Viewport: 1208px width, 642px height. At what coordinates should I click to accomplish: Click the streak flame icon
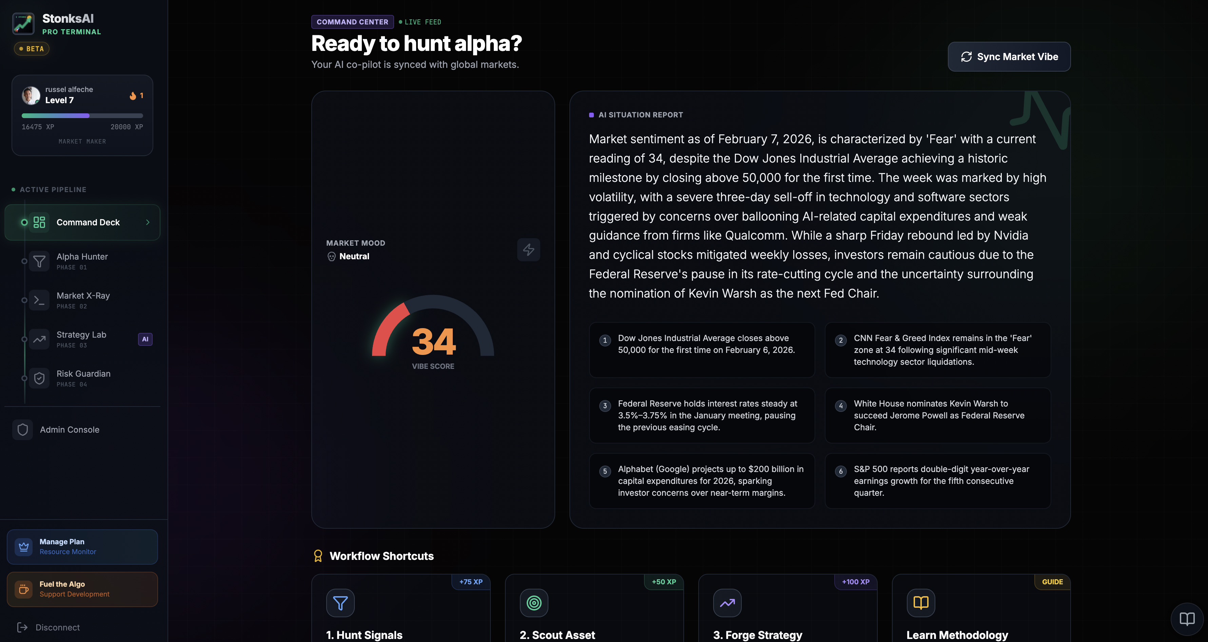133,96
